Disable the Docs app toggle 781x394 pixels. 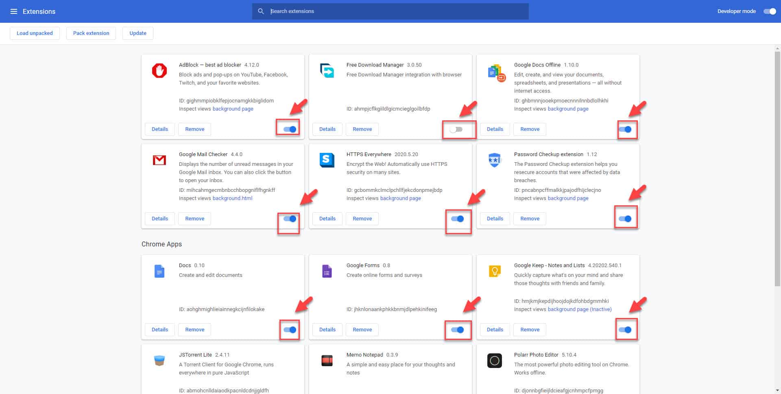(290, 330)
